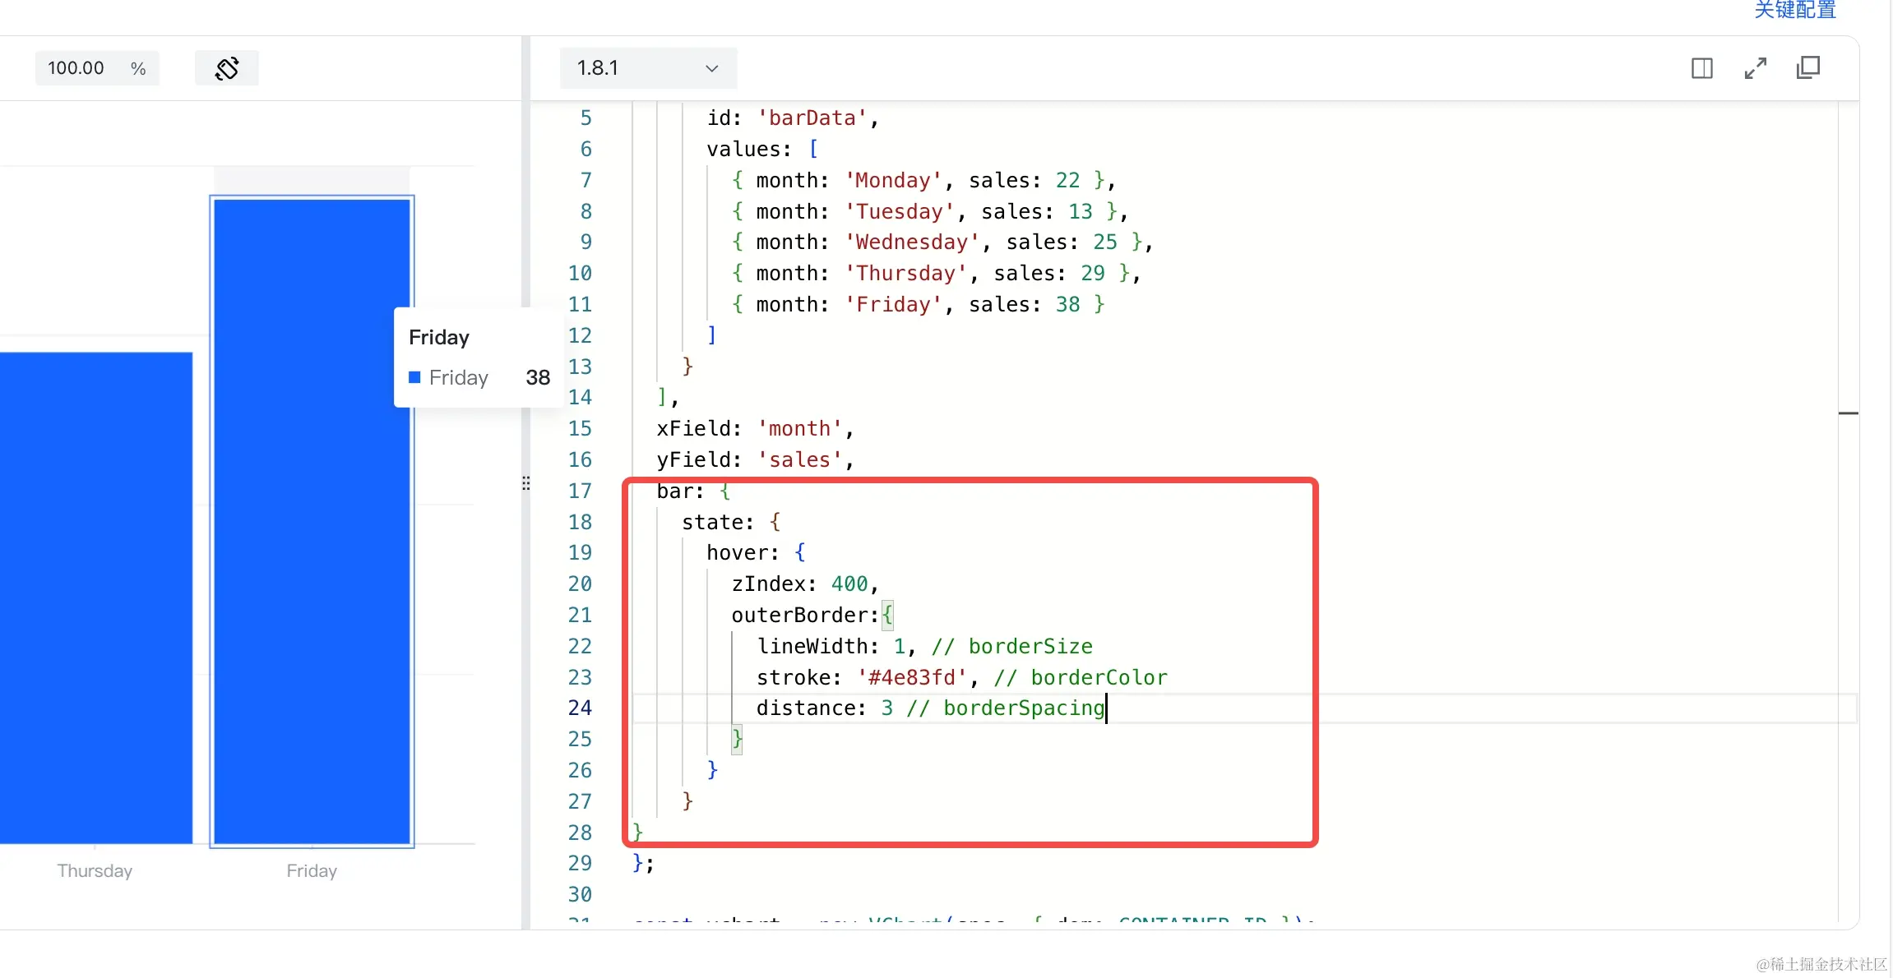
Task: Click the Friday x-axis label
Action: pyautogui.click(x=312, y=870)
